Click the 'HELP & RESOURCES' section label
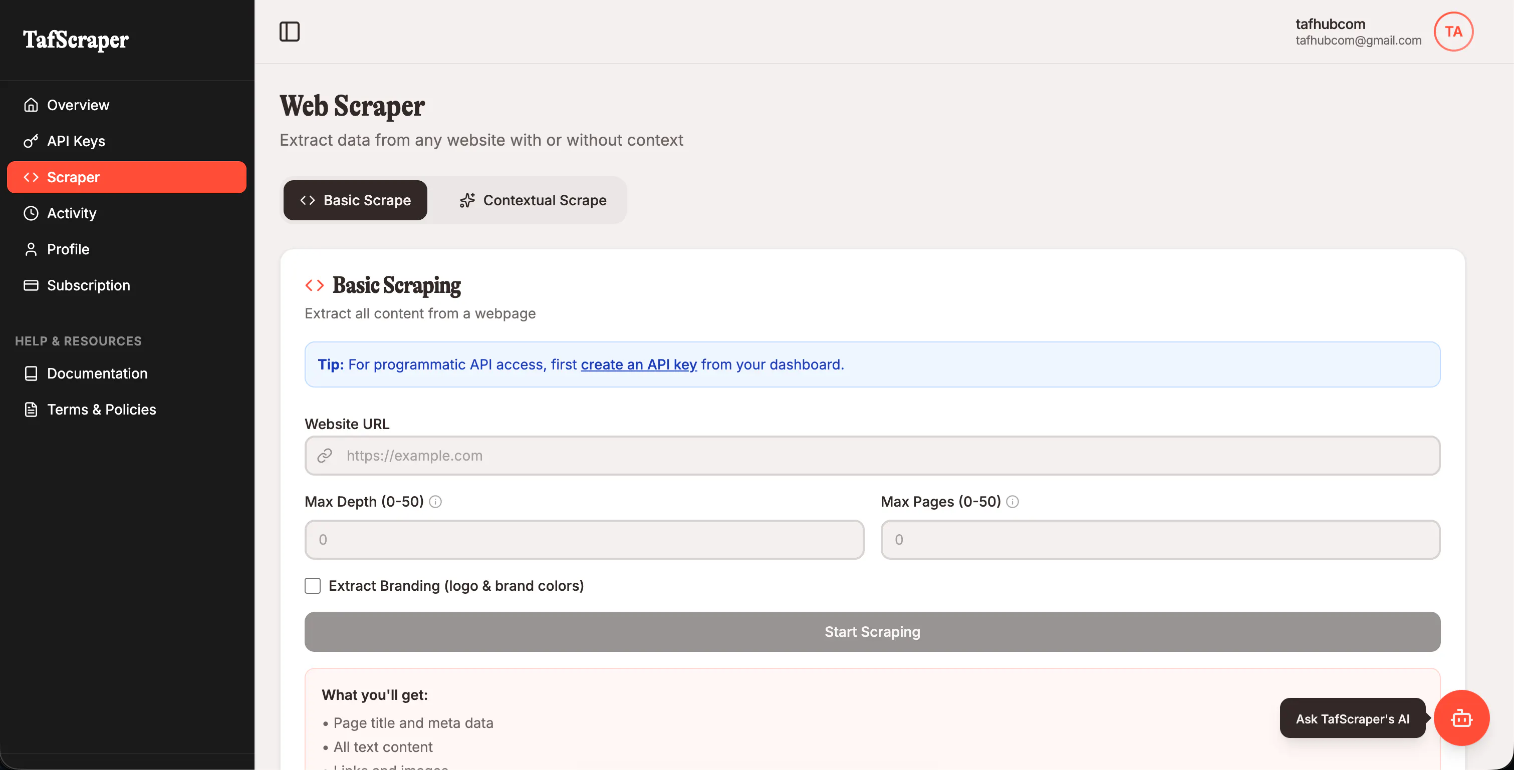This screenshot has height=770, width=1514. pyautogui.click(x=78, y=341)
